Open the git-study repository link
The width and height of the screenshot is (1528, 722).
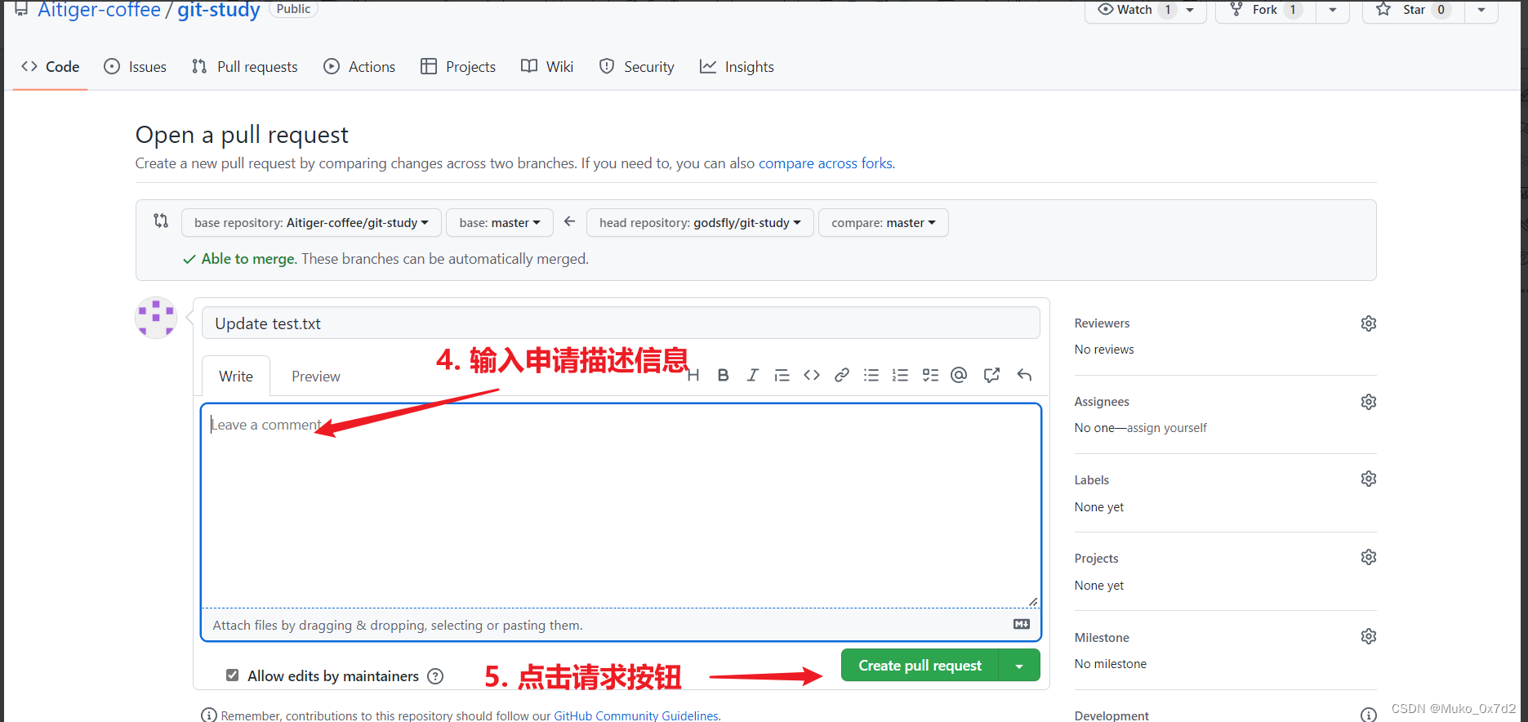[x=219, y=10]
